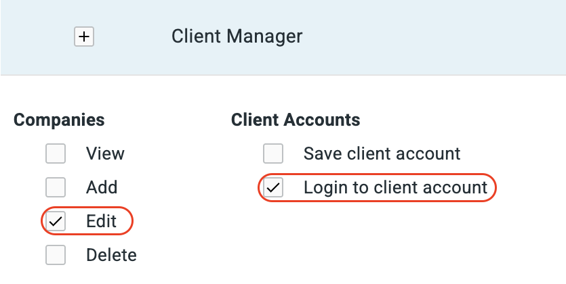The height and width of the screenshot is (284, 566).
Task: Uncheck the Companies Edit checkbox
Action: pos(56,221)
